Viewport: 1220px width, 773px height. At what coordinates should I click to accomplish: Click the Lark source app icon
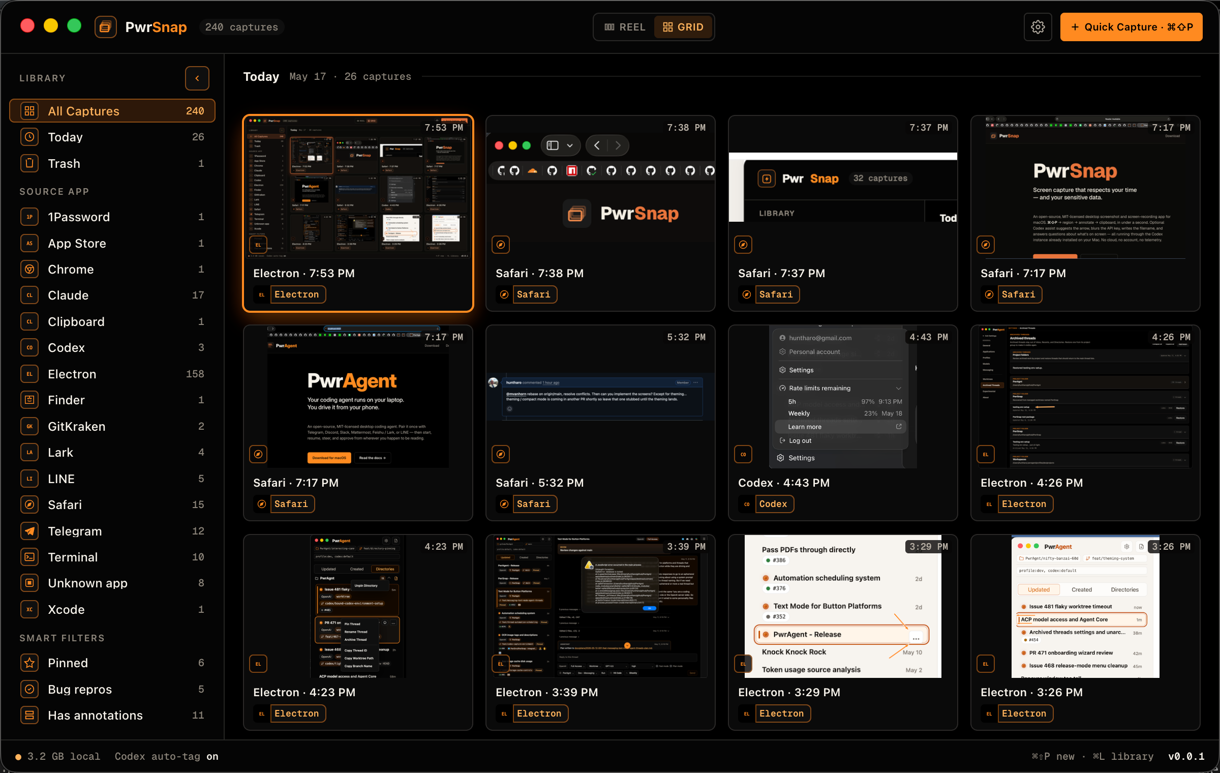click(x=29, y=452)
